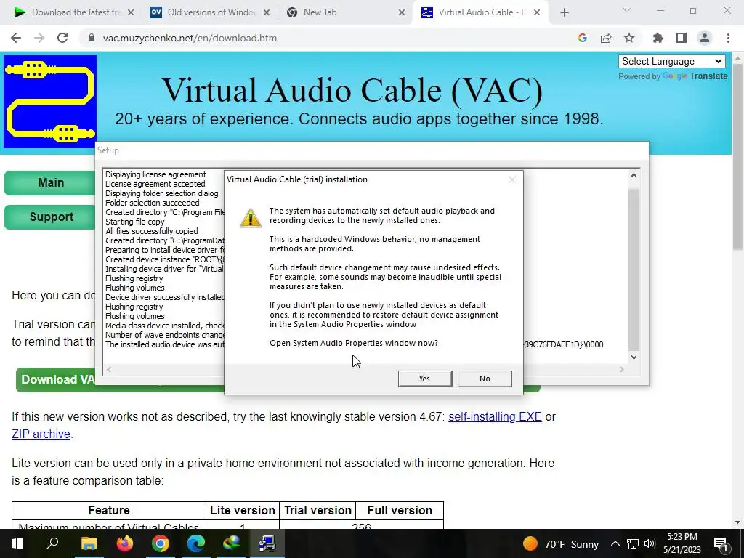Show hidden system tray icons
Viewport: 744px width, 558px height.
pos(615,543)
